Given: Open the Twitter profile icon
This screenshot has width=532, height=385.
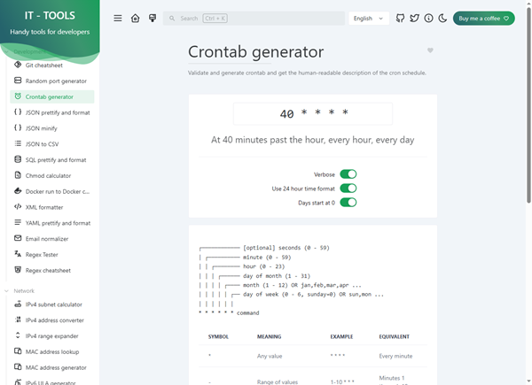Looking at the screenshot, I should (x=414, y=18).
